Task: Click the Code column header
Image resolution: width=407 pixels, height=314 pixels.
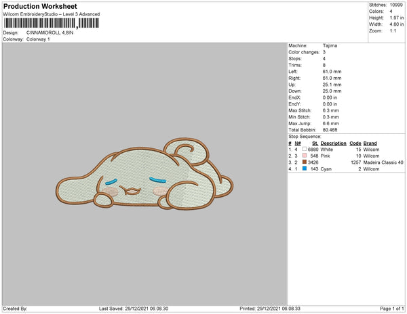Action: coord(355,143)
